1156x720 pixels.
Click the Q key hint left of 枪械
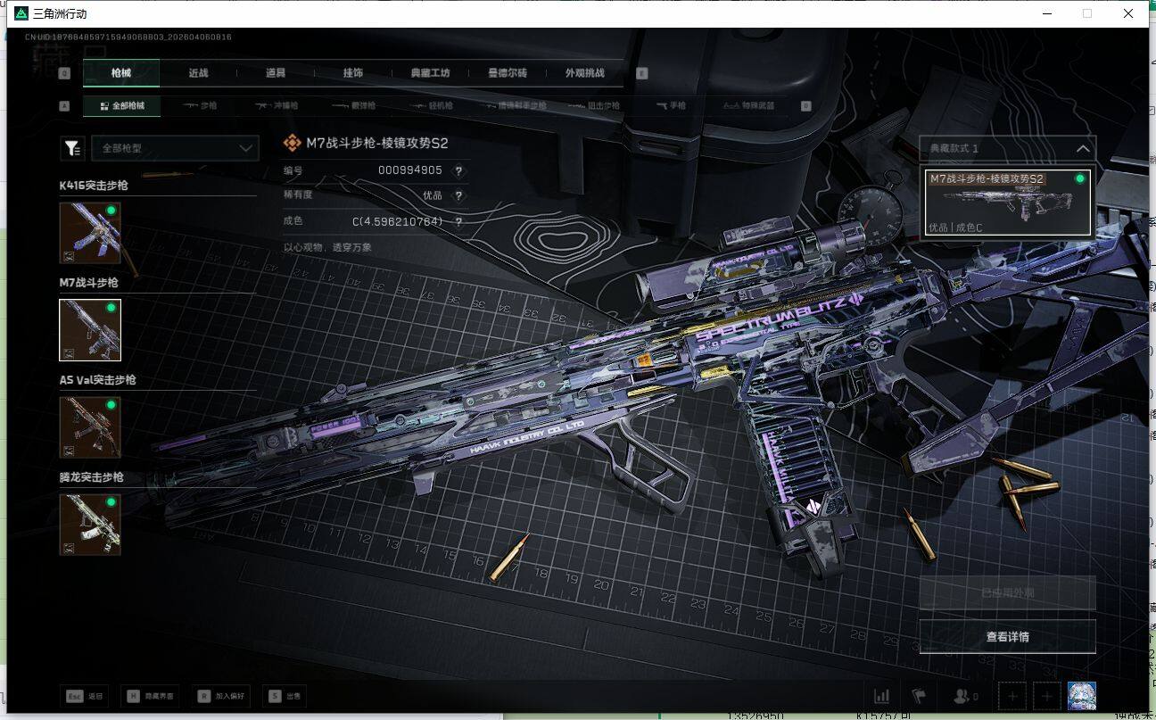tap(64, 74)
